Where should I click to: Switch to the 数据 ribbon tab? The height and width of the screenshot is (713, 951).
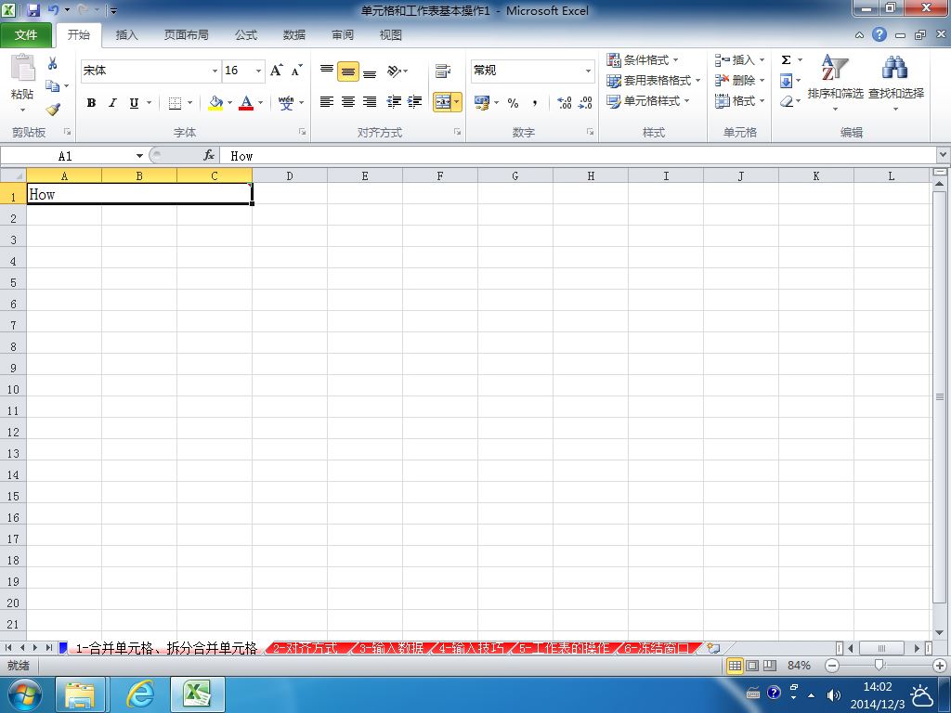tap(294, 35)
